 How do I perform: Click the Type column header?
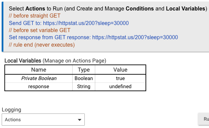84,70
